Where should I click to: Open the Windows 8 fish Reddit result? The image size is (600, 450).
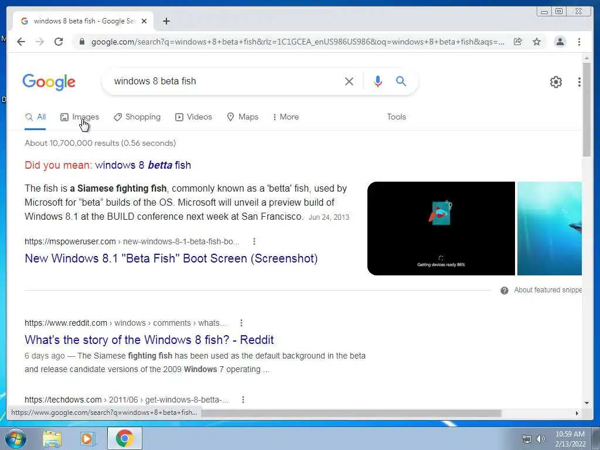pyautogui.click(x=149, y=340)
